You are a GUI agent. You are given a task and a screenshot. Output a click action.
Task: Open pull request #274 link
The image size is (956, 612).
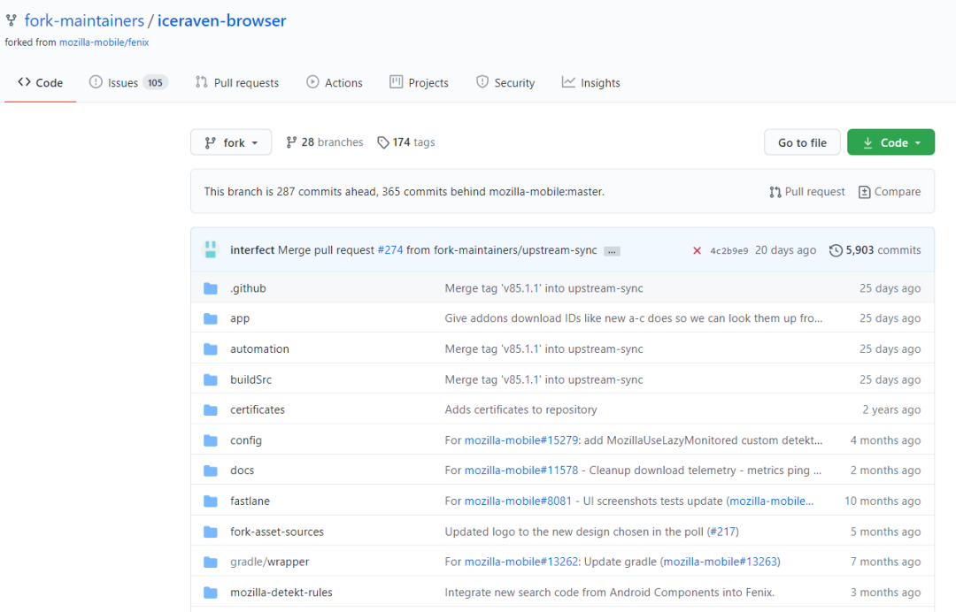tap(390, 250)
